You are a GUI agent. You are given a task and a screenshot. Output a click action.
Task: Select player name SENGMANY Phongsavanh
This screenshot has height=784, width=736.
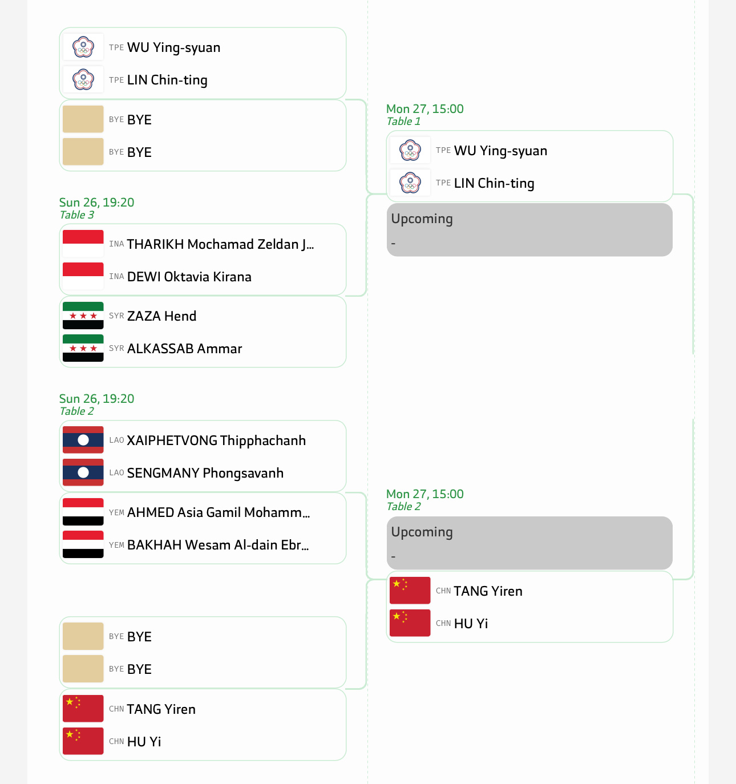click(x=205, y=473)
